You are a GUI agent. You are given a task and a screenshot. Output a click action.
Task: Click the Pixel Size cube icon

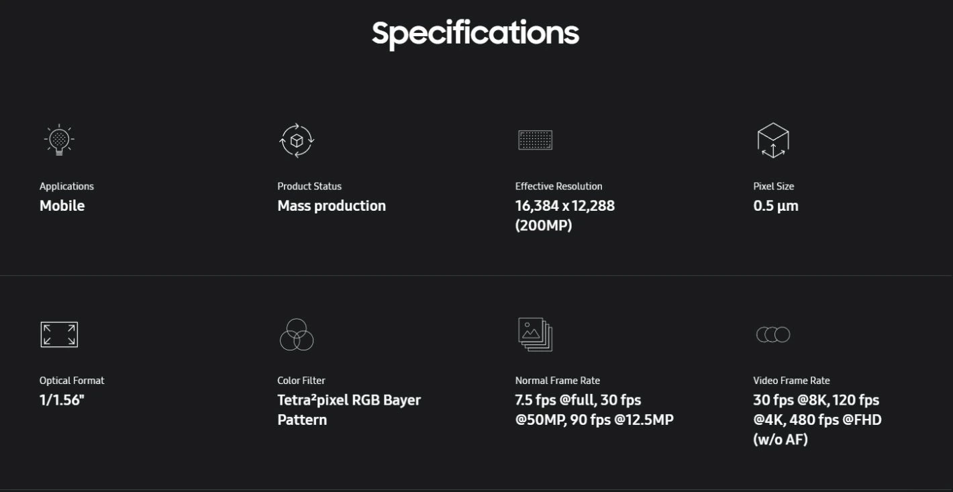tap(772, 140)
